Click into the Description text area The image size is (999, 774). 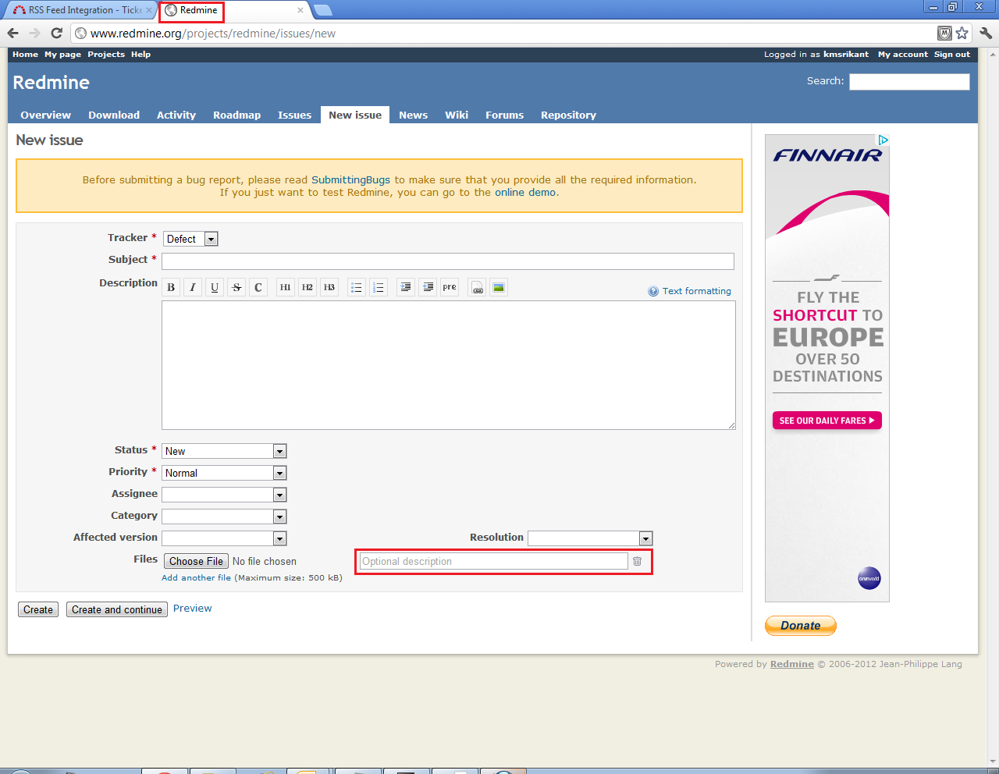tap(449, 365)
